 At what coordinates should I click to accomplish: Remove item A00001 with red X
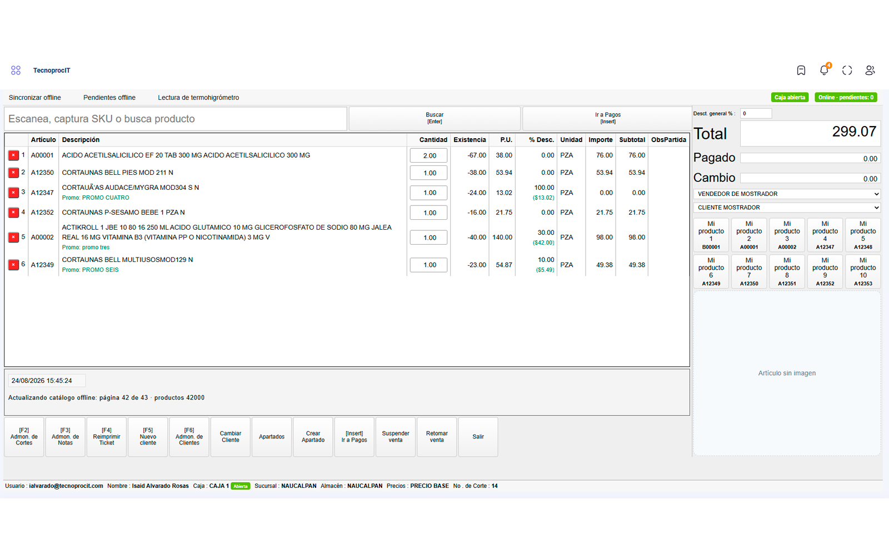point(13,156)
